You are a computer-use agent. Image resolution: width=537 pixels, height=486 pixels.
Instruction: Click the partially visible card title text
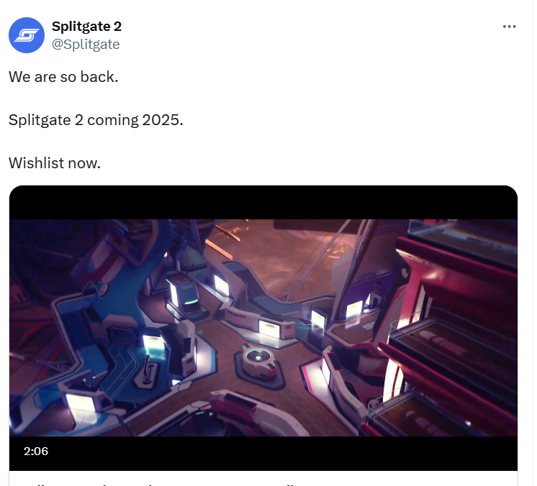point(158,484)
